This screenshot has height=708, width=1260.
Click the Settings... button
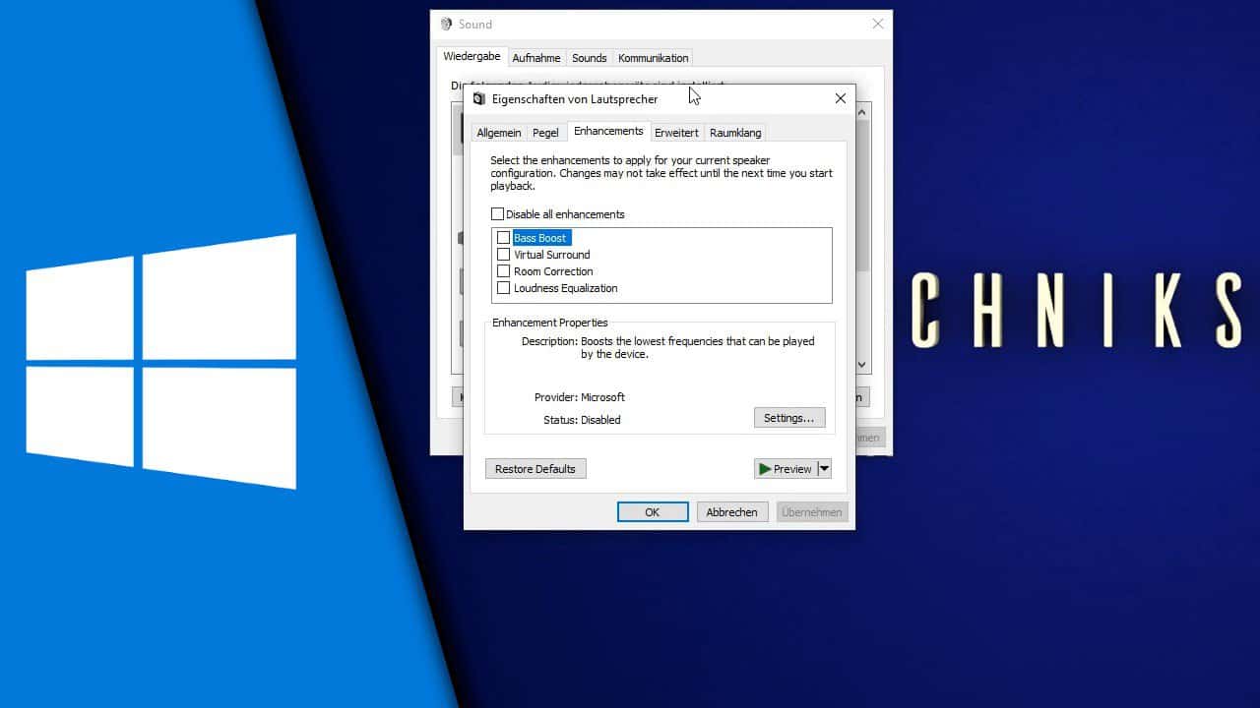pos(789,418)
